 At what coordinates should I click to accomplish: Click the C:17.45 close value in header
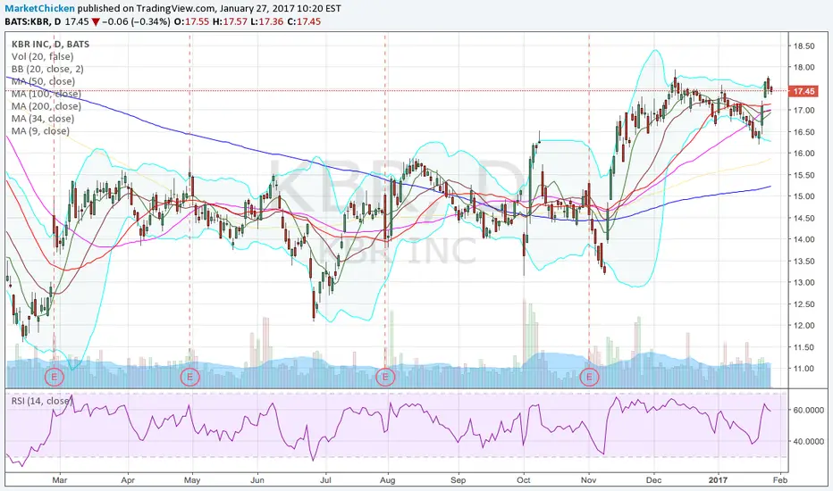(303, 21)
